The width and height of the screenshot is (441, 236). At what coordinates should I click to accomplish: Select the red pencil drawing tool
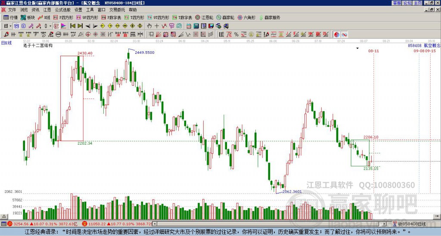click(6, 34)
